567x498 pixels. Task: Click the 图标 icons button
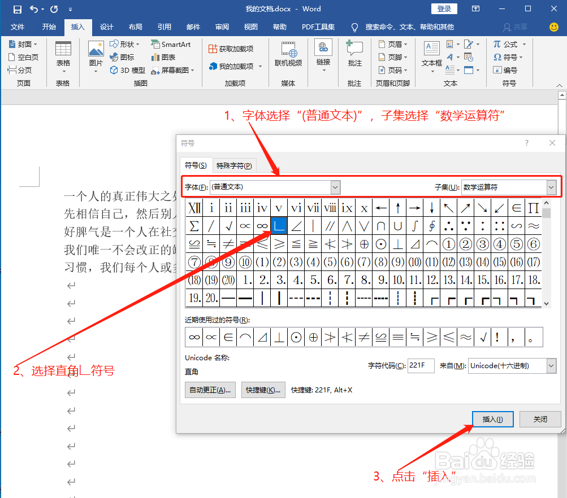click(x=122, y=57)
